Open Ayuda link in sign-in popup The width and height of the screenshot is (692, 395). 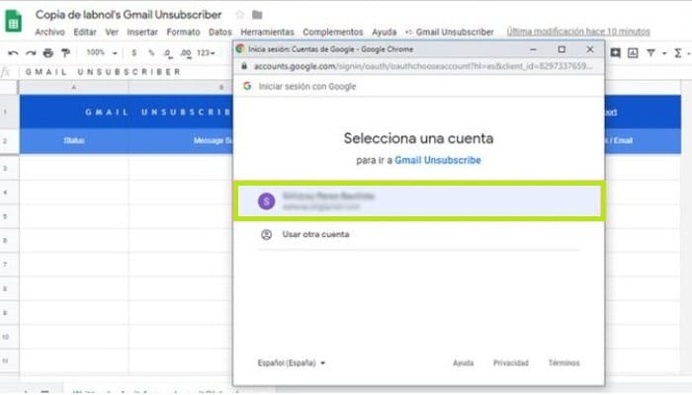[x=463, y=362]
